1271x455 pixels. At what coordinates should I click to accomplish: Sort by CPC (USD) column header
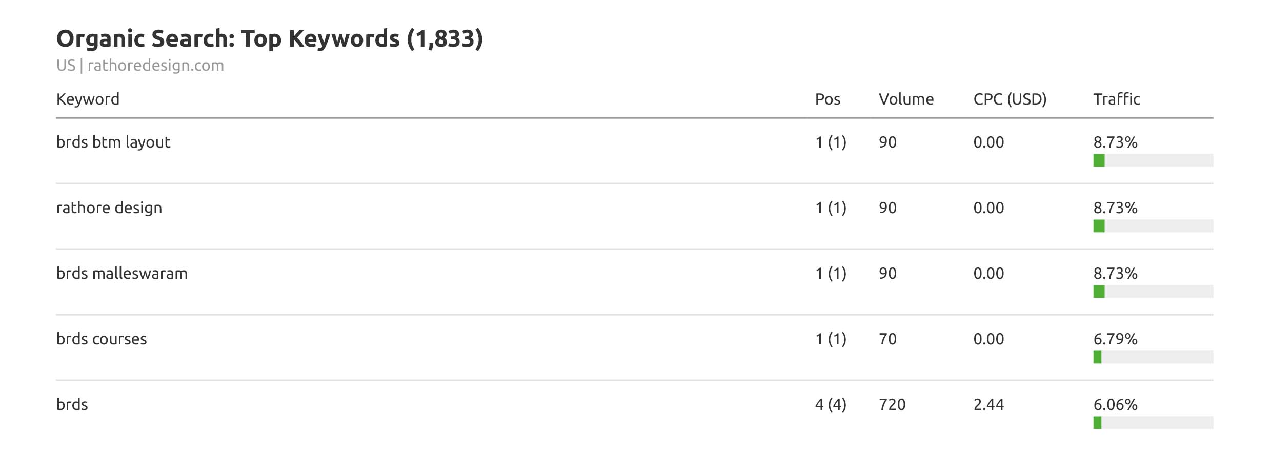pos(1010,99)
